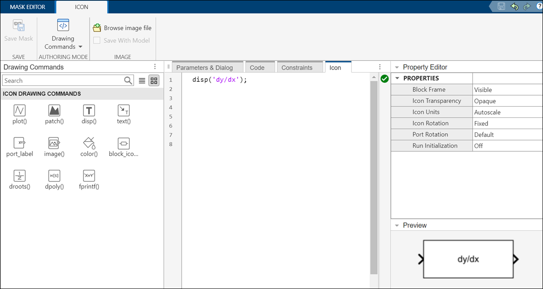Select the patch() drawing command
The image size is (543, 289).
click(54, 114)
